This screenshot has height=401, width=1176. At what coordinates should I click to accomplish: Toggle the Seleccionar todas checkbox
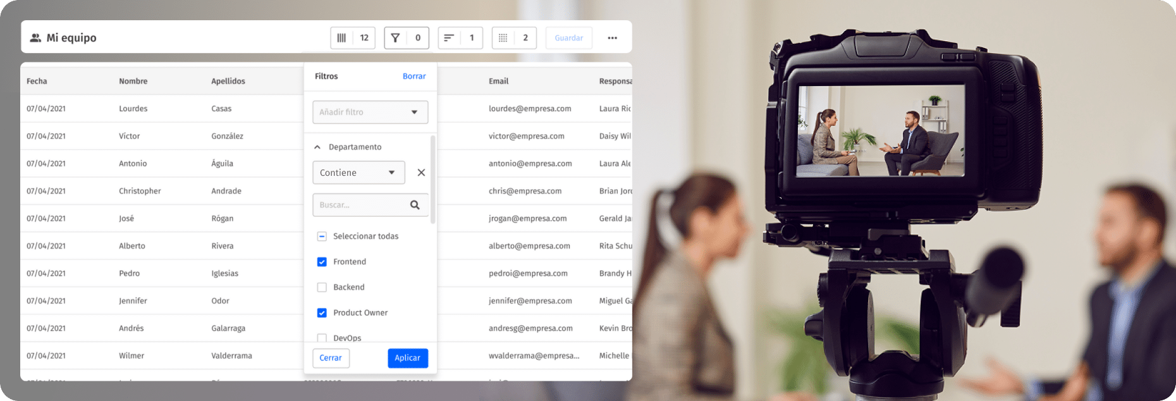[322, 237]
